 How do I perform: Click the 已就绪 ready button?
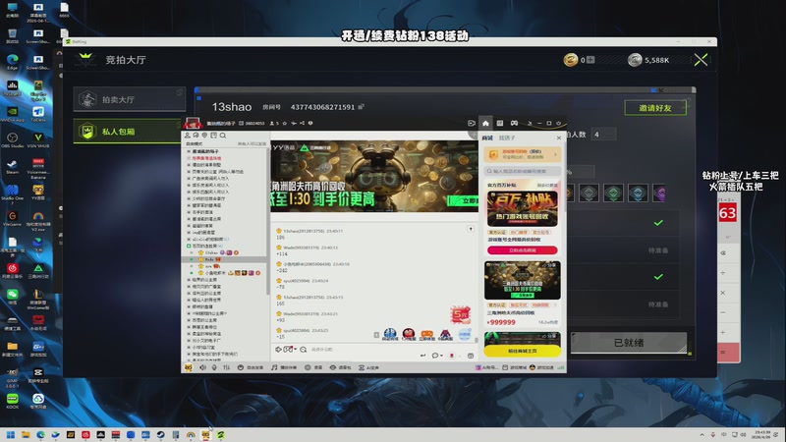pyautogui.click(x=629, y=343)
